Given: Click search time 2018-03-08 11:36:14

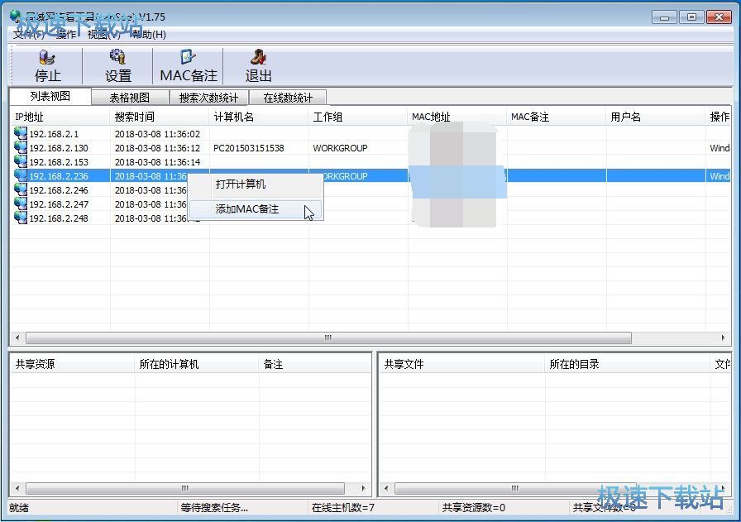Looking at the screenshot, I should (157, 162).
